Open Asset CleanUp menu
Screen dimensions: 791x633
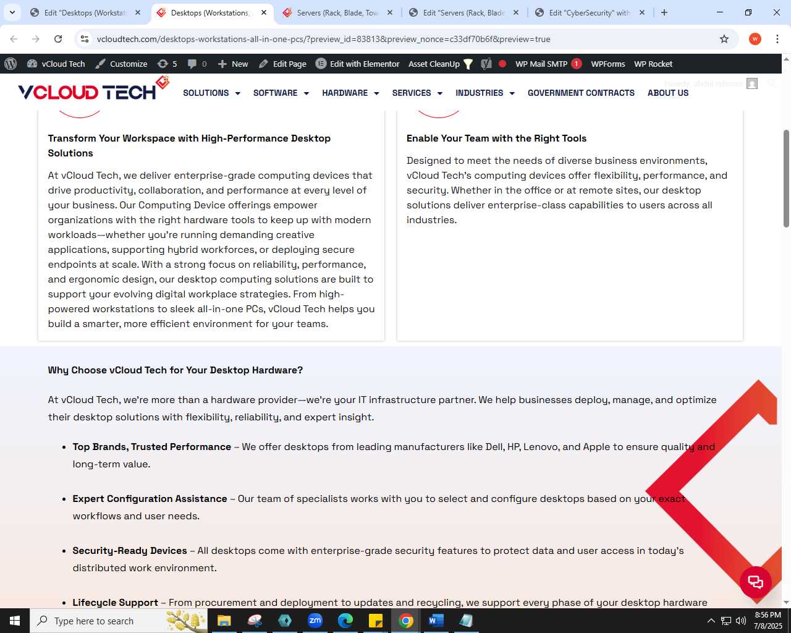441,64
